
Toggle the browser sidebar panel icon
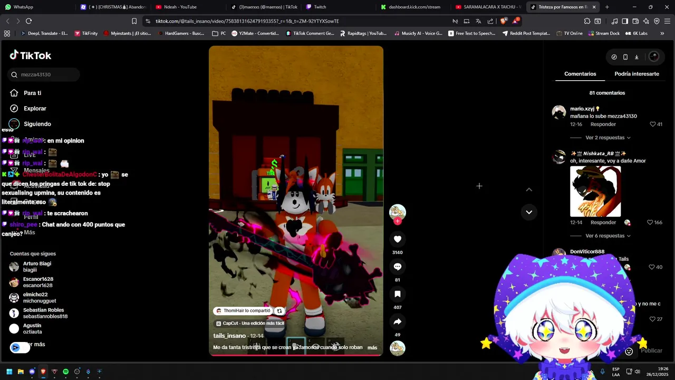pos(625,21)
